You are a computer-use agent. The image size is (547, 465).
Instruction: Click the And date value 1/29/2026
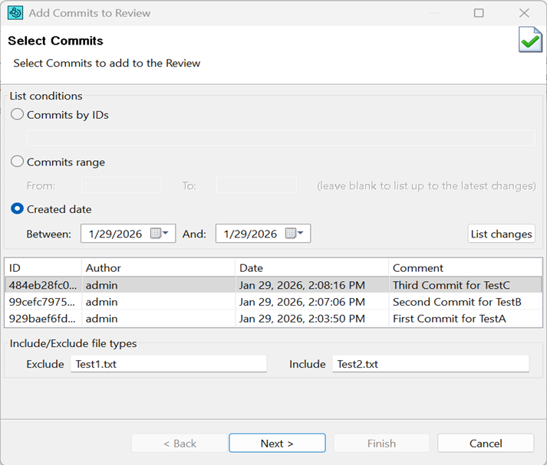tap(250, 234)
